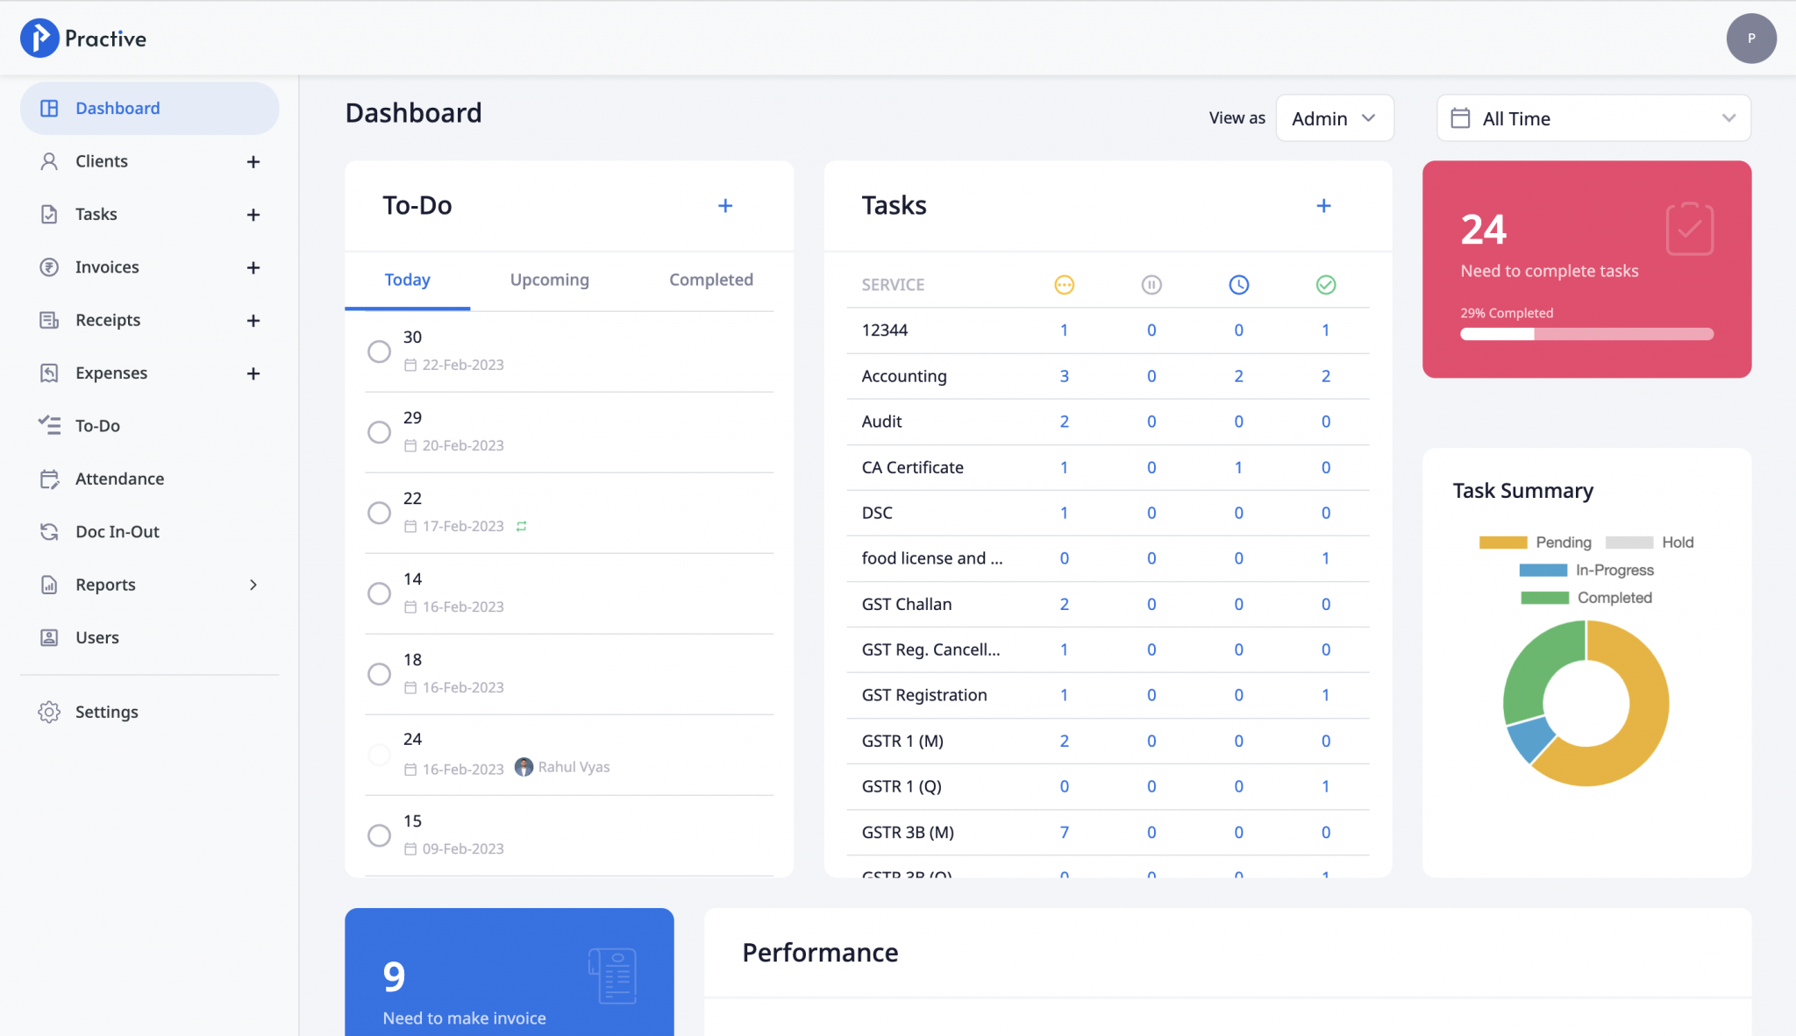This screenshot has height=1036, width=1796.
Task: Click the pending status icon in Tasks header
Action: coord(1064,285)
